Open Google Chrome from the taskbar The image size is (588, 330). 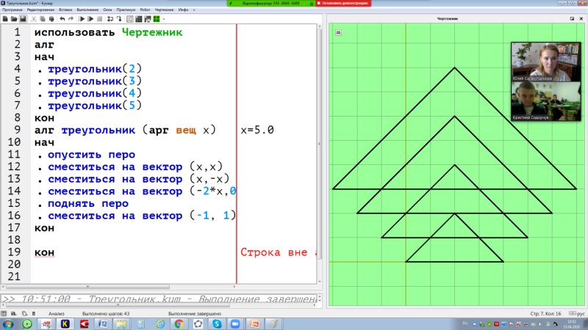click(179, 323)
